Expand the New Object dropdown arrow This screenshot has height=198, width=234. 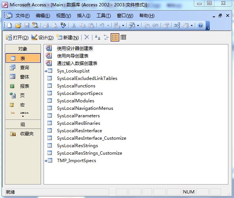192,26
